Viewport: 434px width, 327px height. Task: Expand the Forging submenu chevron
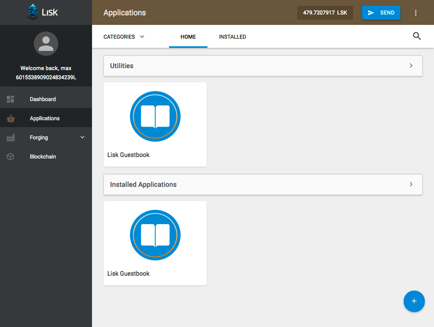[x=82, y=137]
